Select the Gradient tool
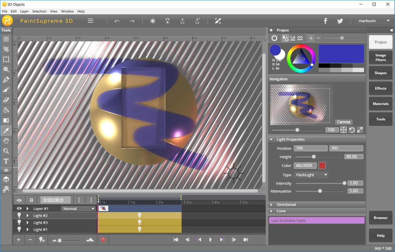The height and width of the screenshot is (252, 395). [6, 120]
